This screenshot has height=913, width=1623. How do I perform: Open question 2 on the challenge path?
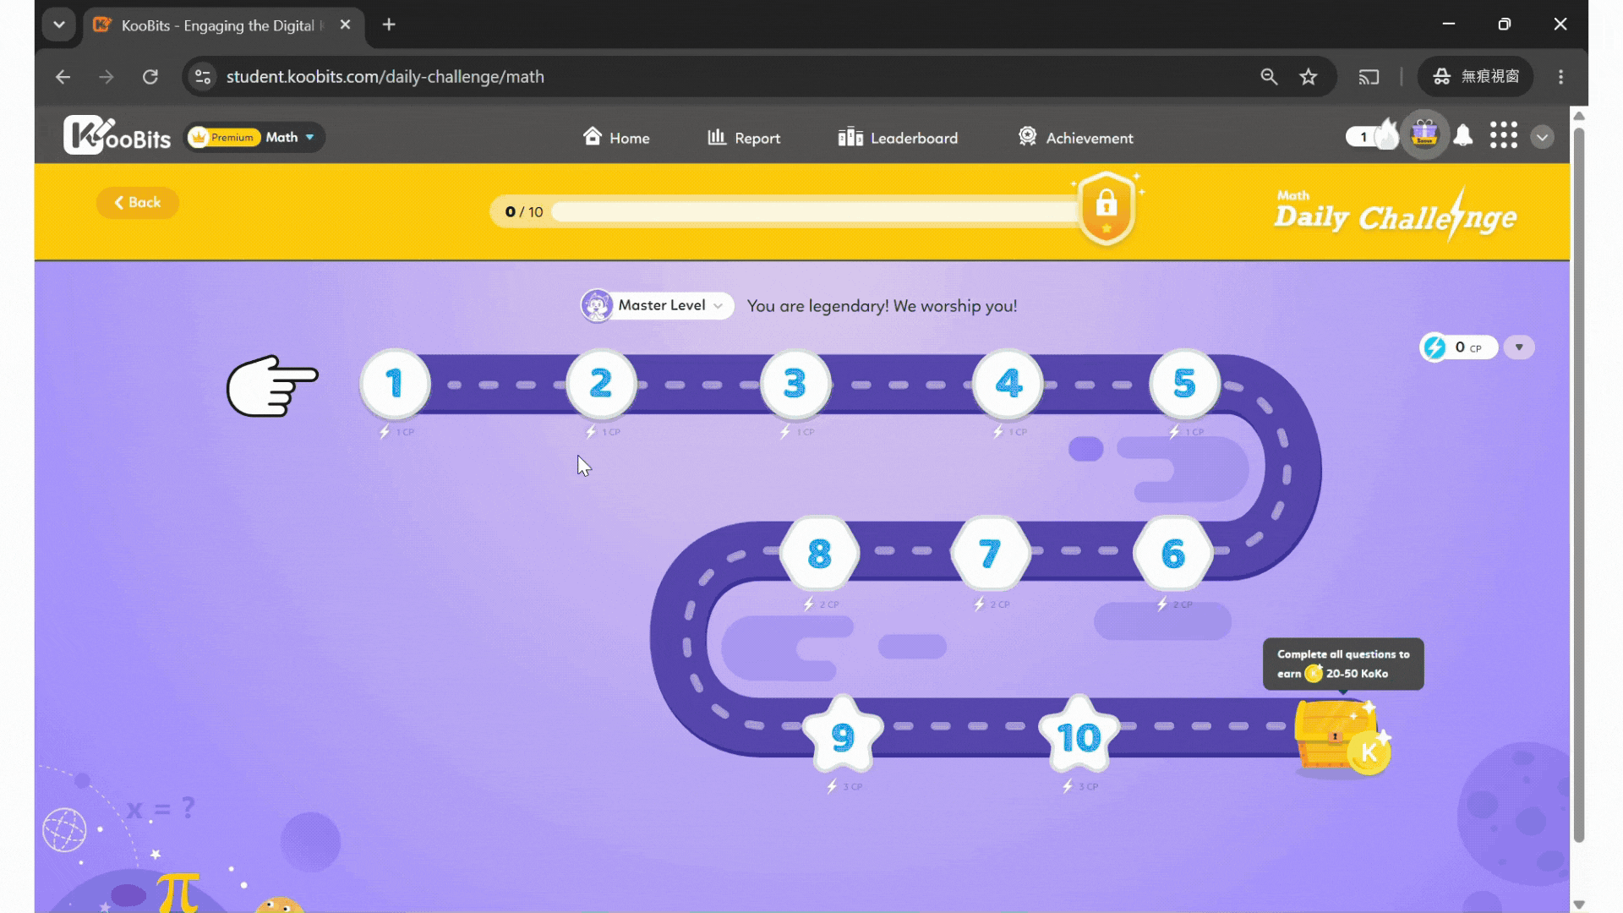coord(601,384)
